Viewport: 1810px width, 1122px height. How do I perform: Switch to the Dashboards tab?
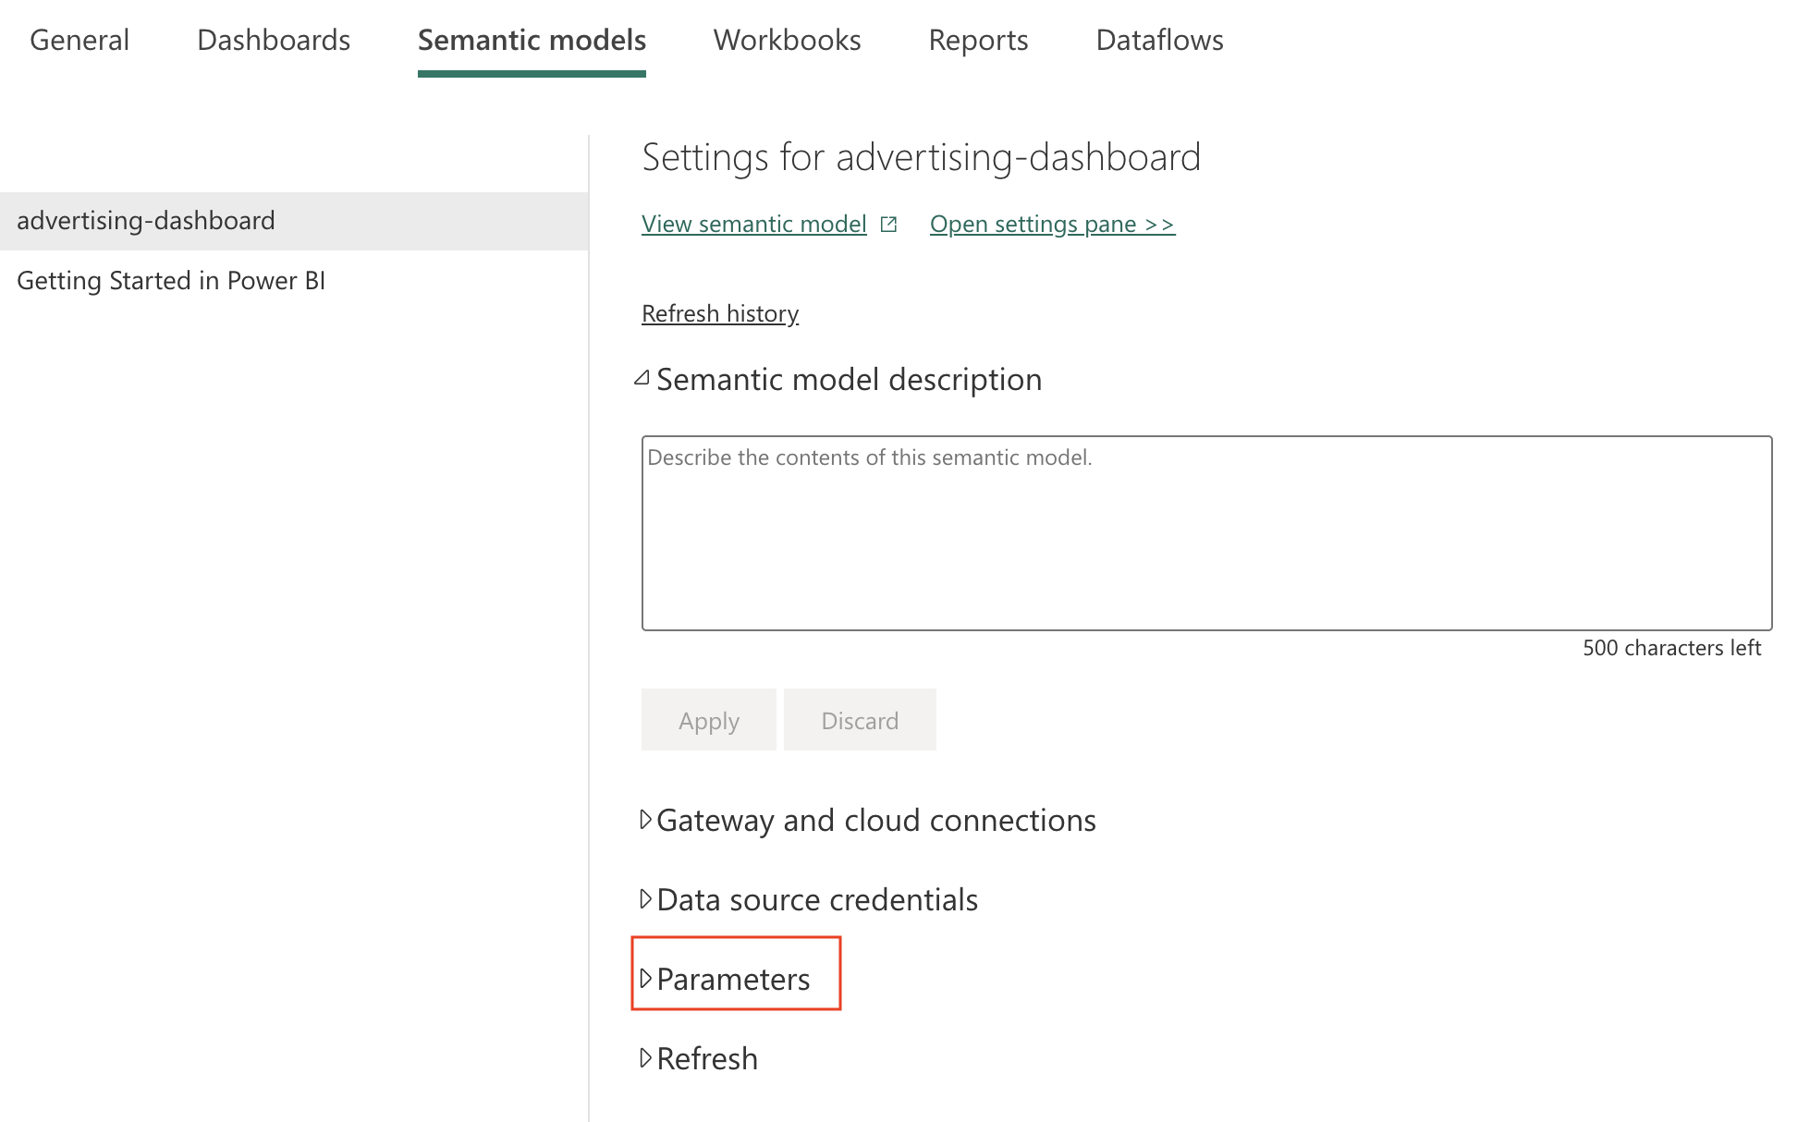(274, 40)
